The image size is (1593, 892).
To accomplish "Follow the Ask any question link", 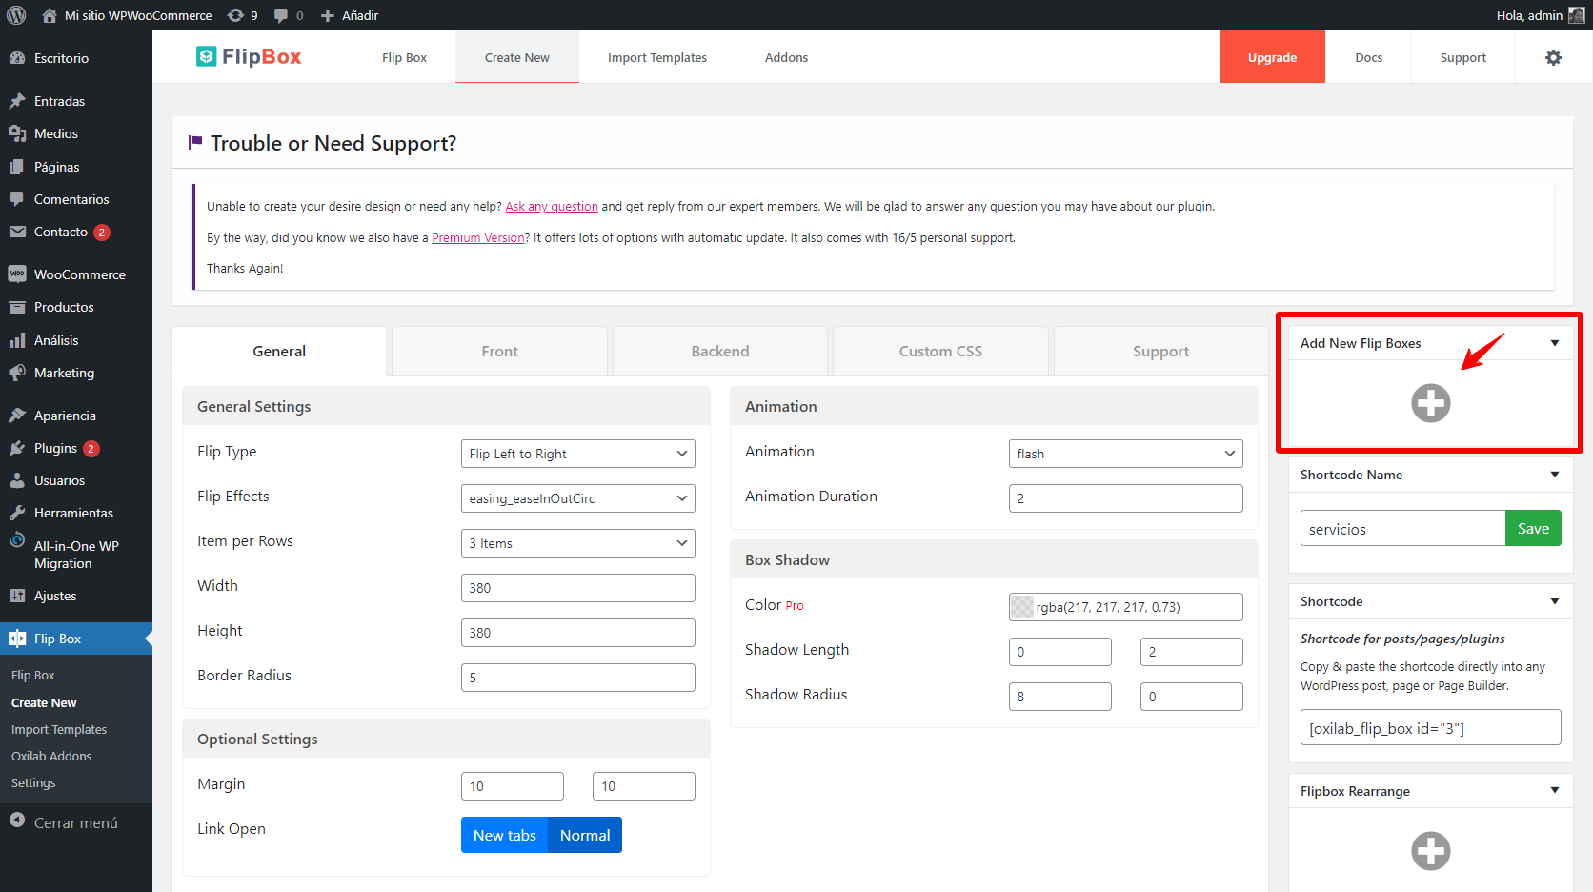I will pyautogui.click(x=552, y=207).
